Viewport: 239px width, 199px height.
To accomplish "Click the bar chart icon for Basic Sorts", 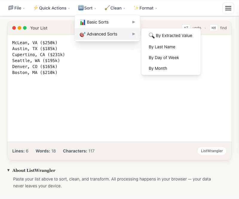I will coord(83,22).
